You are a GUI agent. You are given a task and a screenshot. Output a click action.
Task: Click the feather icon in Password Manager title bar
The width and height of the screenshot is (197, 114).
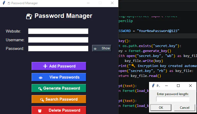pos(4,3)
